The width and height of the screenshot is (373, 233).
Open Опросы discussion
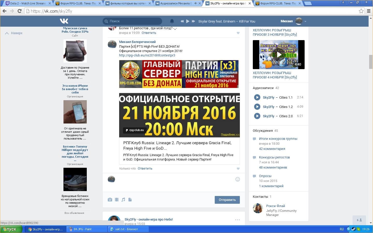click(x=265, y=176)
